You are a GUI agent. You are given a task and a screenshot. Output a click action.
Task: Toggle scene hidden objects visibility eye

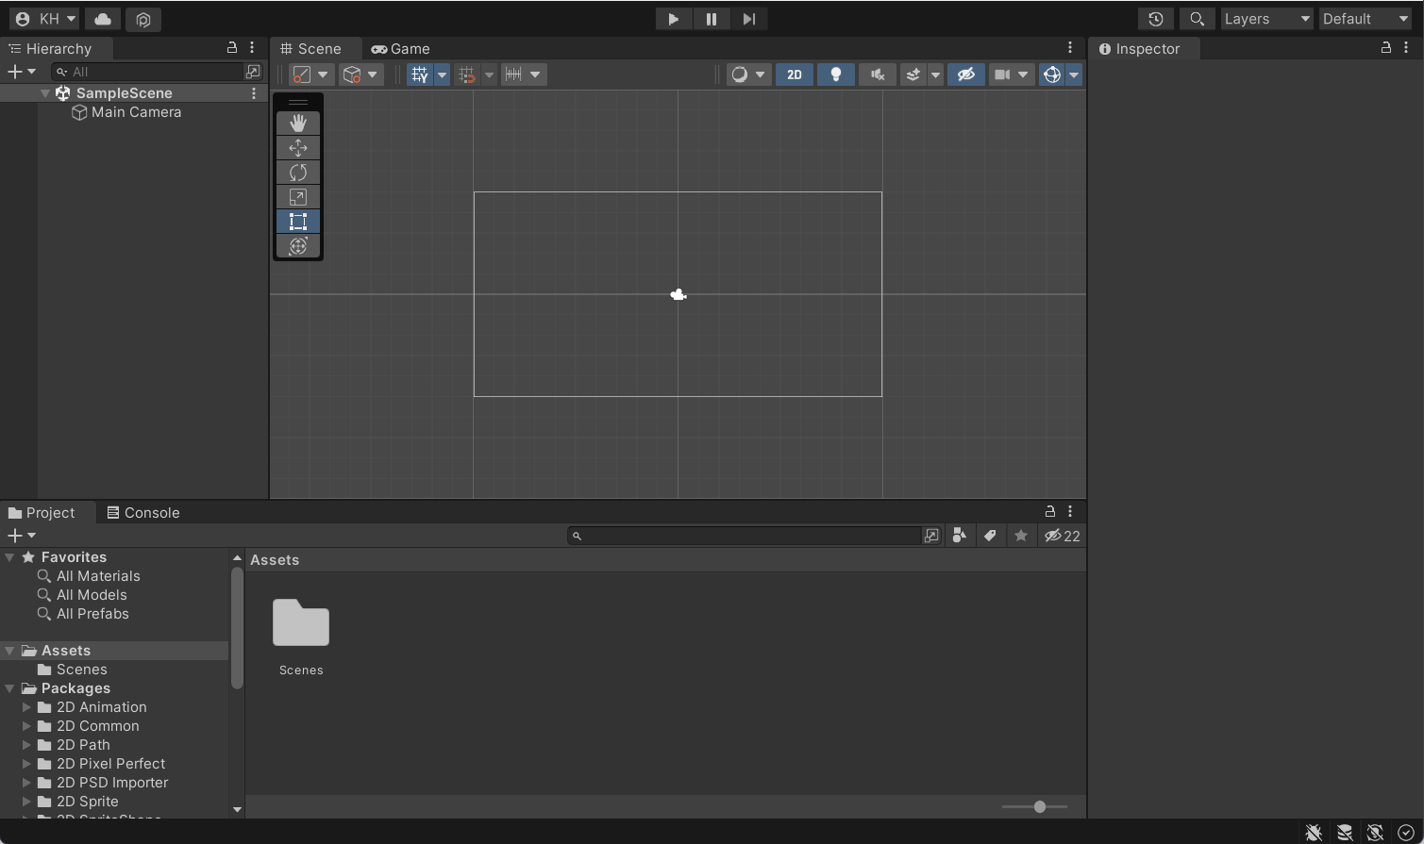point(965,74)
